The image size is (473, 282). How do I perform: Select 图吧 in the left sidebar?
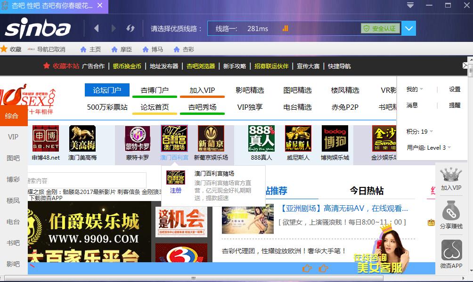pyautogui.click(x=13, y=158)
